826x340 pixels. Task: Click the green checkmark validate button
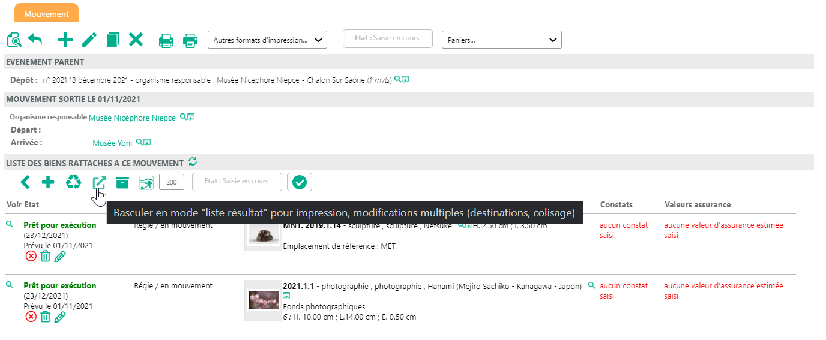(x=300, y=182)
